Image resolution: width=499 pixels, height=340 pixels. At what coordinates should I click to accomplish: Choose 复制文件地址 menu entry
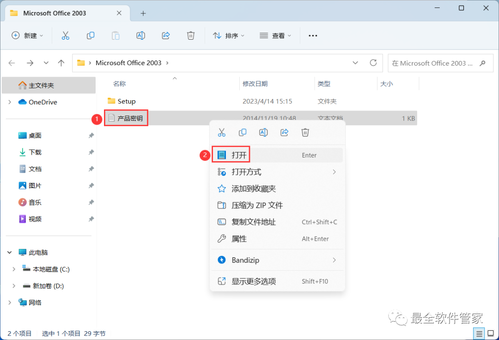click(277, 222)
